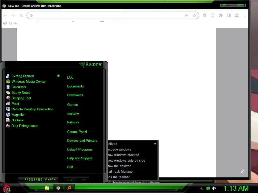Open the LOL user folder link
Image resolution: width=258 pixels, height=193 pixels.
pos(70,77)
